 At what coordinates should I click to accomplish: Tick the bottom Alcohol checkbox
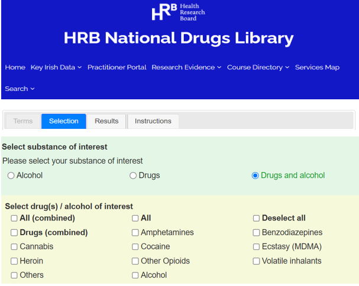click(x=135, y=275)
